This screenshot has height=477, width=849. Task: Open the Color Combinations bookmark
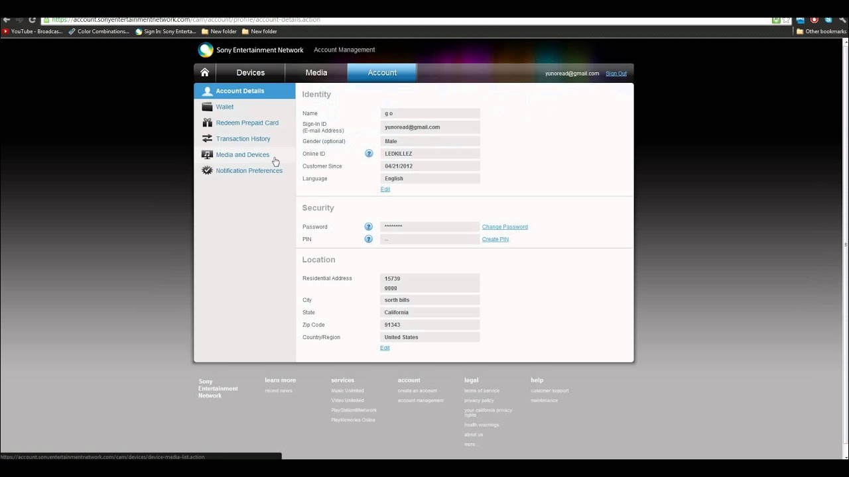(x=99, y=31)
